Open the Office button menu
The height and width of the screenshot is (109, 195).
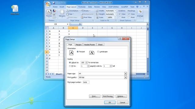[48, 4]
